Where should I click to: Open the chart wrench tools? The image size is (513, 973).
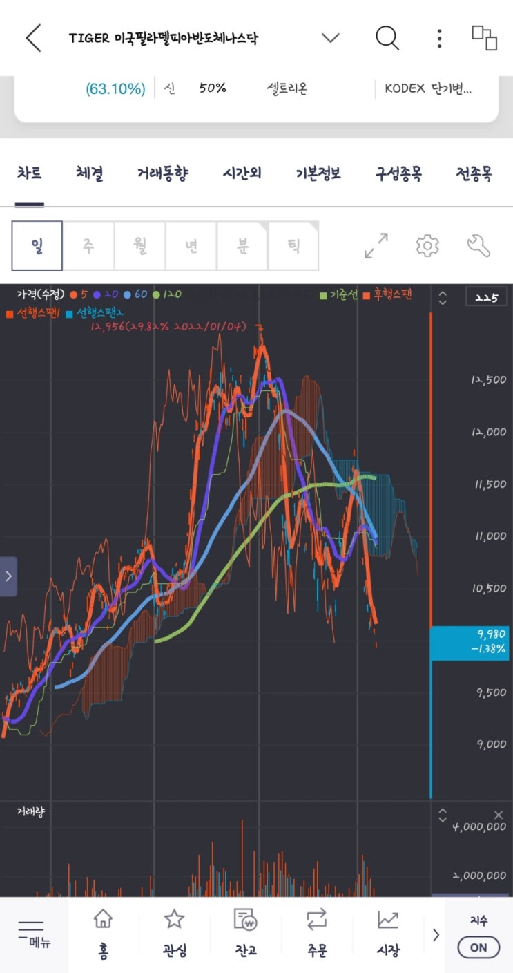tap(478, 246)
